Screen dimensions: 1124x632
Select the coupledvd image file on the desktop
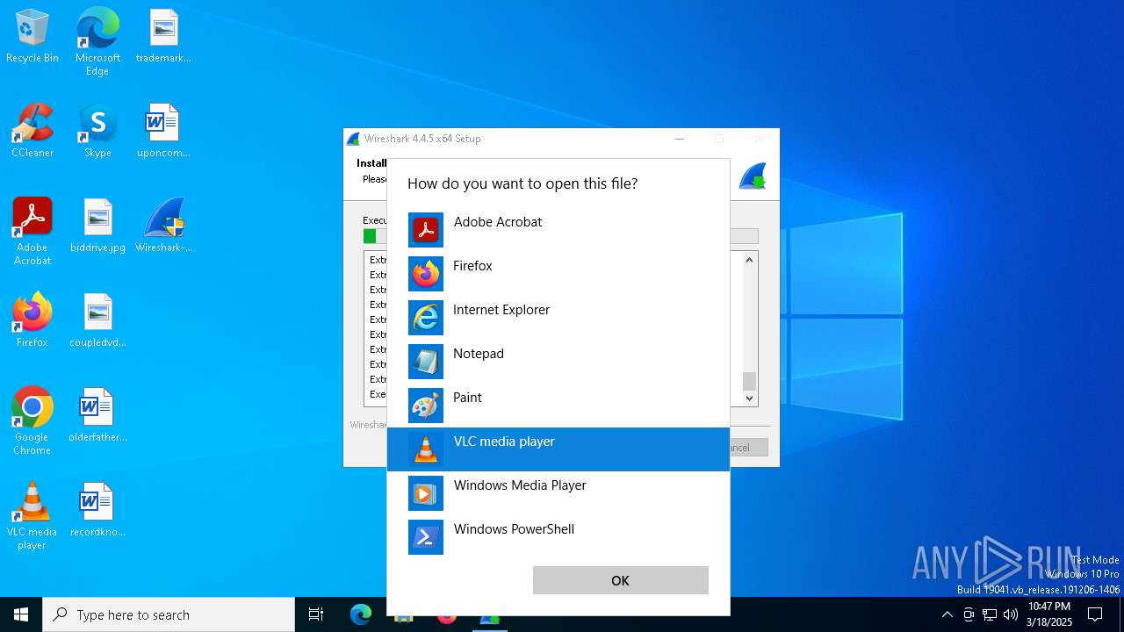pyautogui.click(x=97, y=320)
